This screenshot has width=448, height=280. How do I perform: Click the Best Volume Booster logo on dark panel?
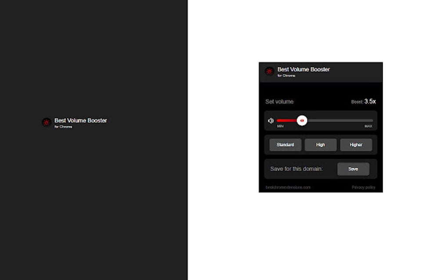[x=46, y=122]
